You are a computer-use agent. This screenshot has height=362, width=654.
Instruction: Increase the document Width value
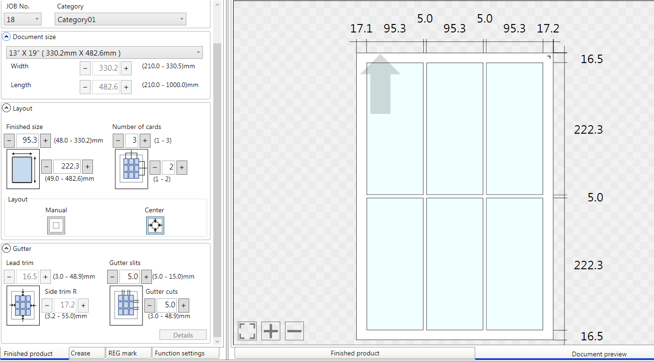coord(126,68)
